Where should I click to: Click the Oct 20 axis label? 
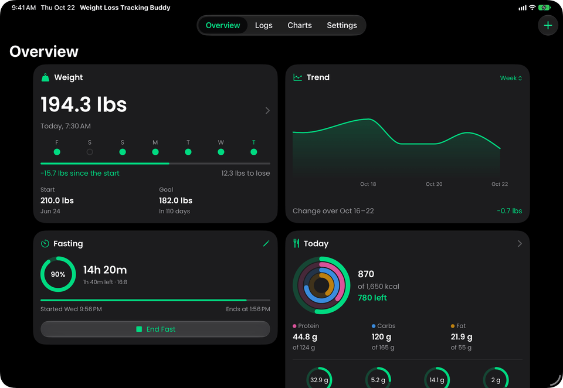[x=434, y=184]
